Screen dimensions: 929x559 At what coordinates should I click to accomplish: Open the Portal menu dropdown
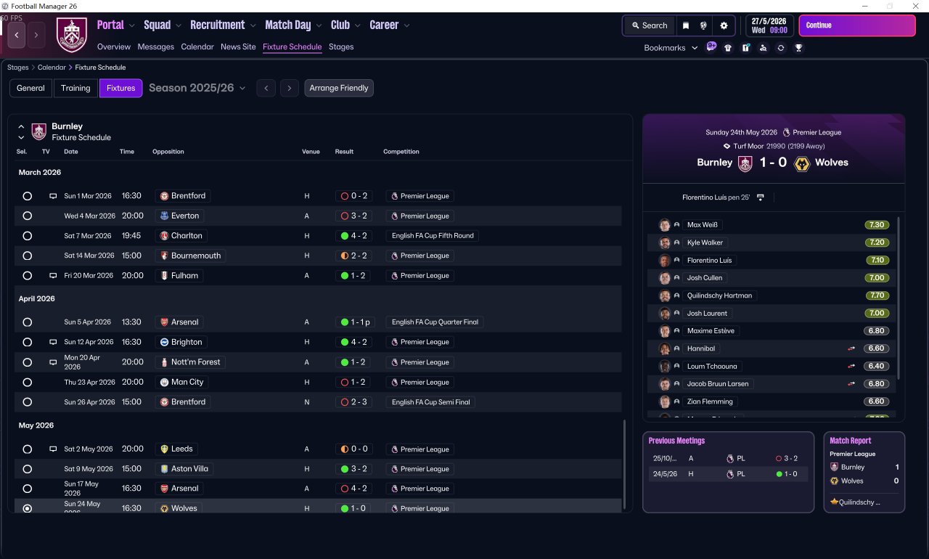click(x=116, y=25)
